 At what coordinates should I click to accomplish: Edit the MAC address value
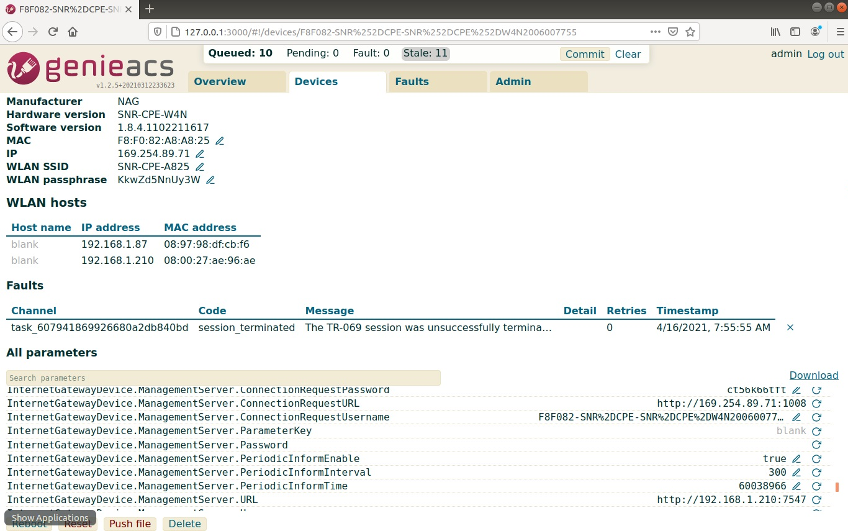[220, 141]
